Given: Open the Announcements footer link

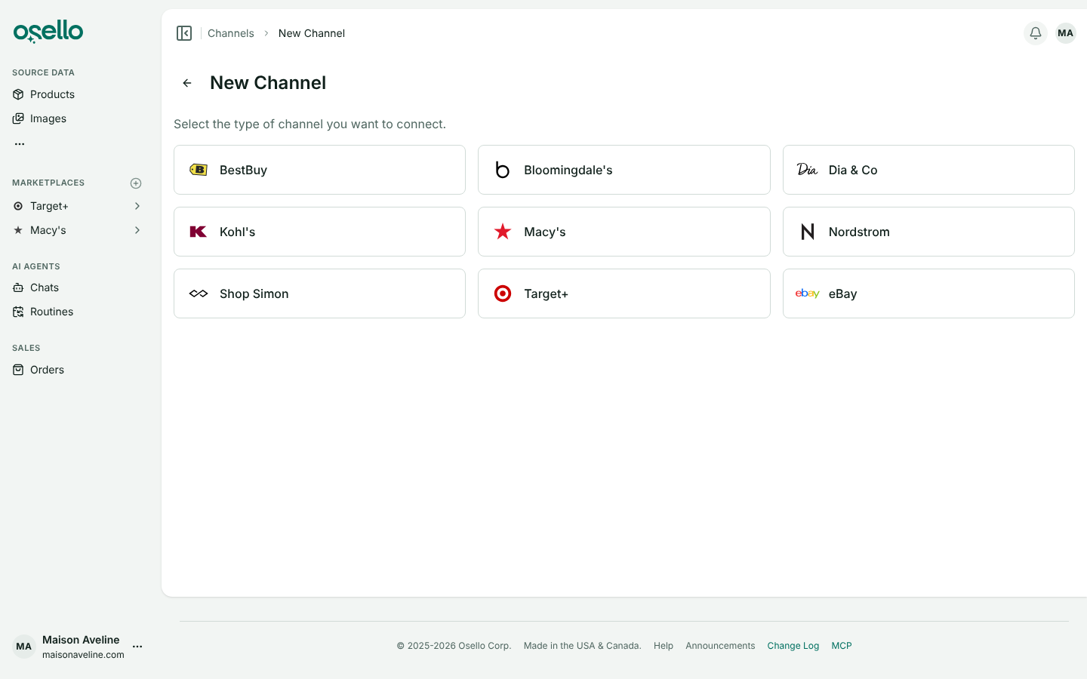Looking at the screenshot, I should [x=720, y=646].
